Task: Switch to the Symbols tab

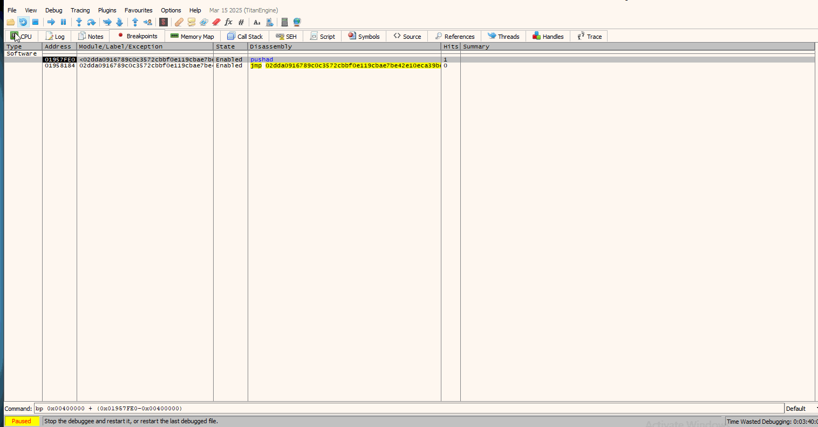Action: pyautogui.click(x=364, y=36)
